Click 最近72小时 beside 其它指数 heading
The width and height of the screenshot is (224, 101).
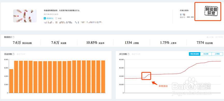[136, 54]
